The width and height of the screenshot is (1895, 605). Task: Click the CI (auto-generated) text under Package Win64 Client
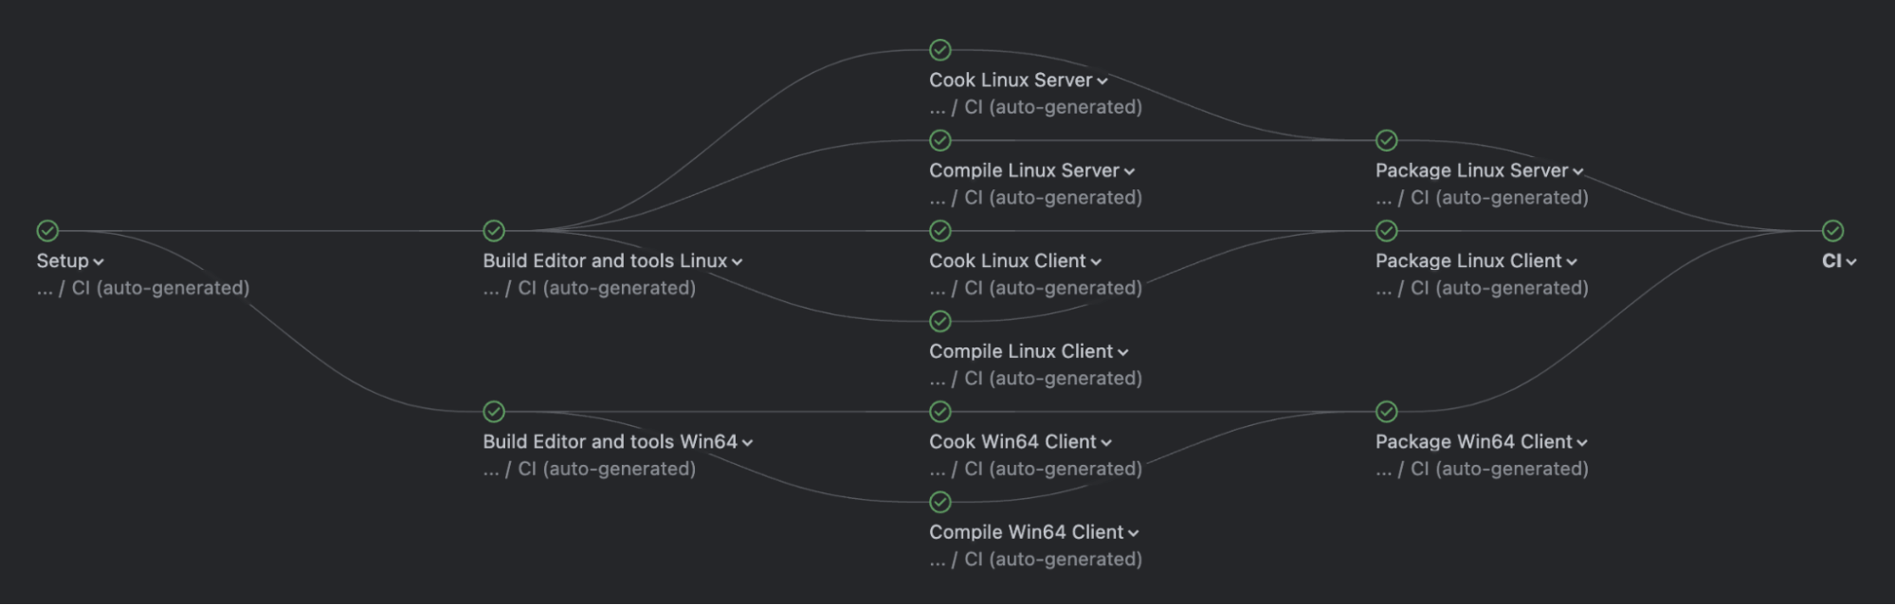[x=1500, y=470]
